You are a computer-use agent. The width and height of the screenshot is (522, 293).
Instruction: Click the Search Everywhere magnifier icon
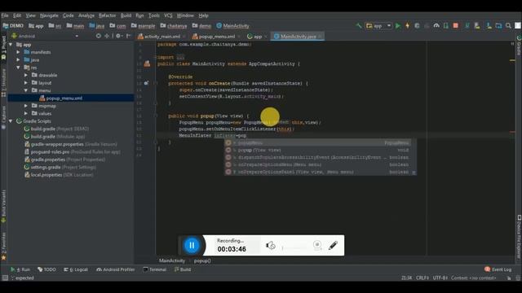click(x=508, y=25)
